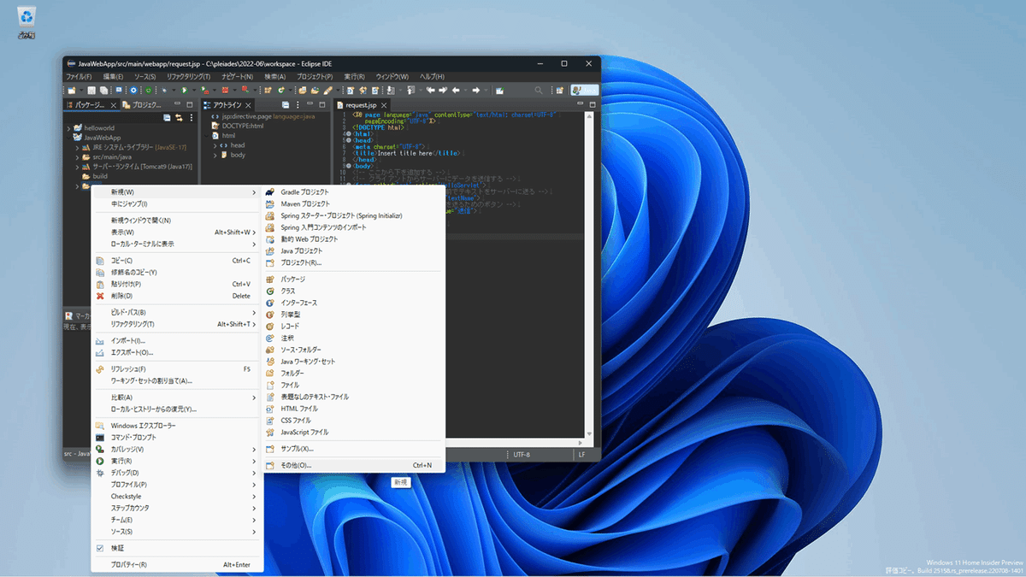Choose Maven プロジェクト from the submenu
Viewport: 1026px width, 577px height.
coord(355,204)
